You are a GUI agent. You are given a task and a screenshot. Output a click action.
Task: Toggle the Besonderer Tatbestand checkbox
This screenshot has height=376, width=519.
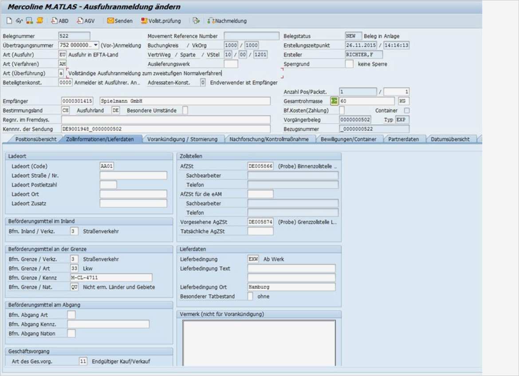(x=250, y=296)
